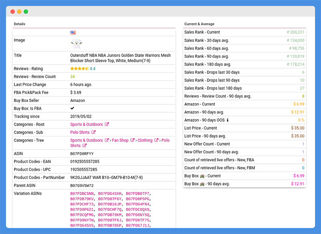This screenshot has width=321, height=234.
Task: Click Amazon 90 days avg. $ 12.91
Action: click(298, 112)
